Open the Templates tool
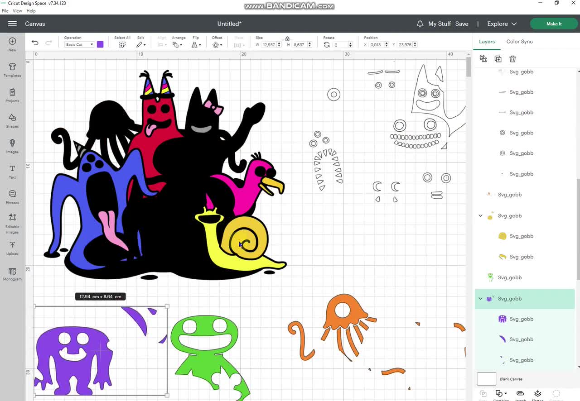 [x=12, y=70]
